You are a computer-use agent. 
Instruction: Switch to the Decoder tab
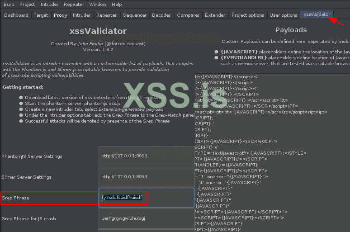pos(161,15)
